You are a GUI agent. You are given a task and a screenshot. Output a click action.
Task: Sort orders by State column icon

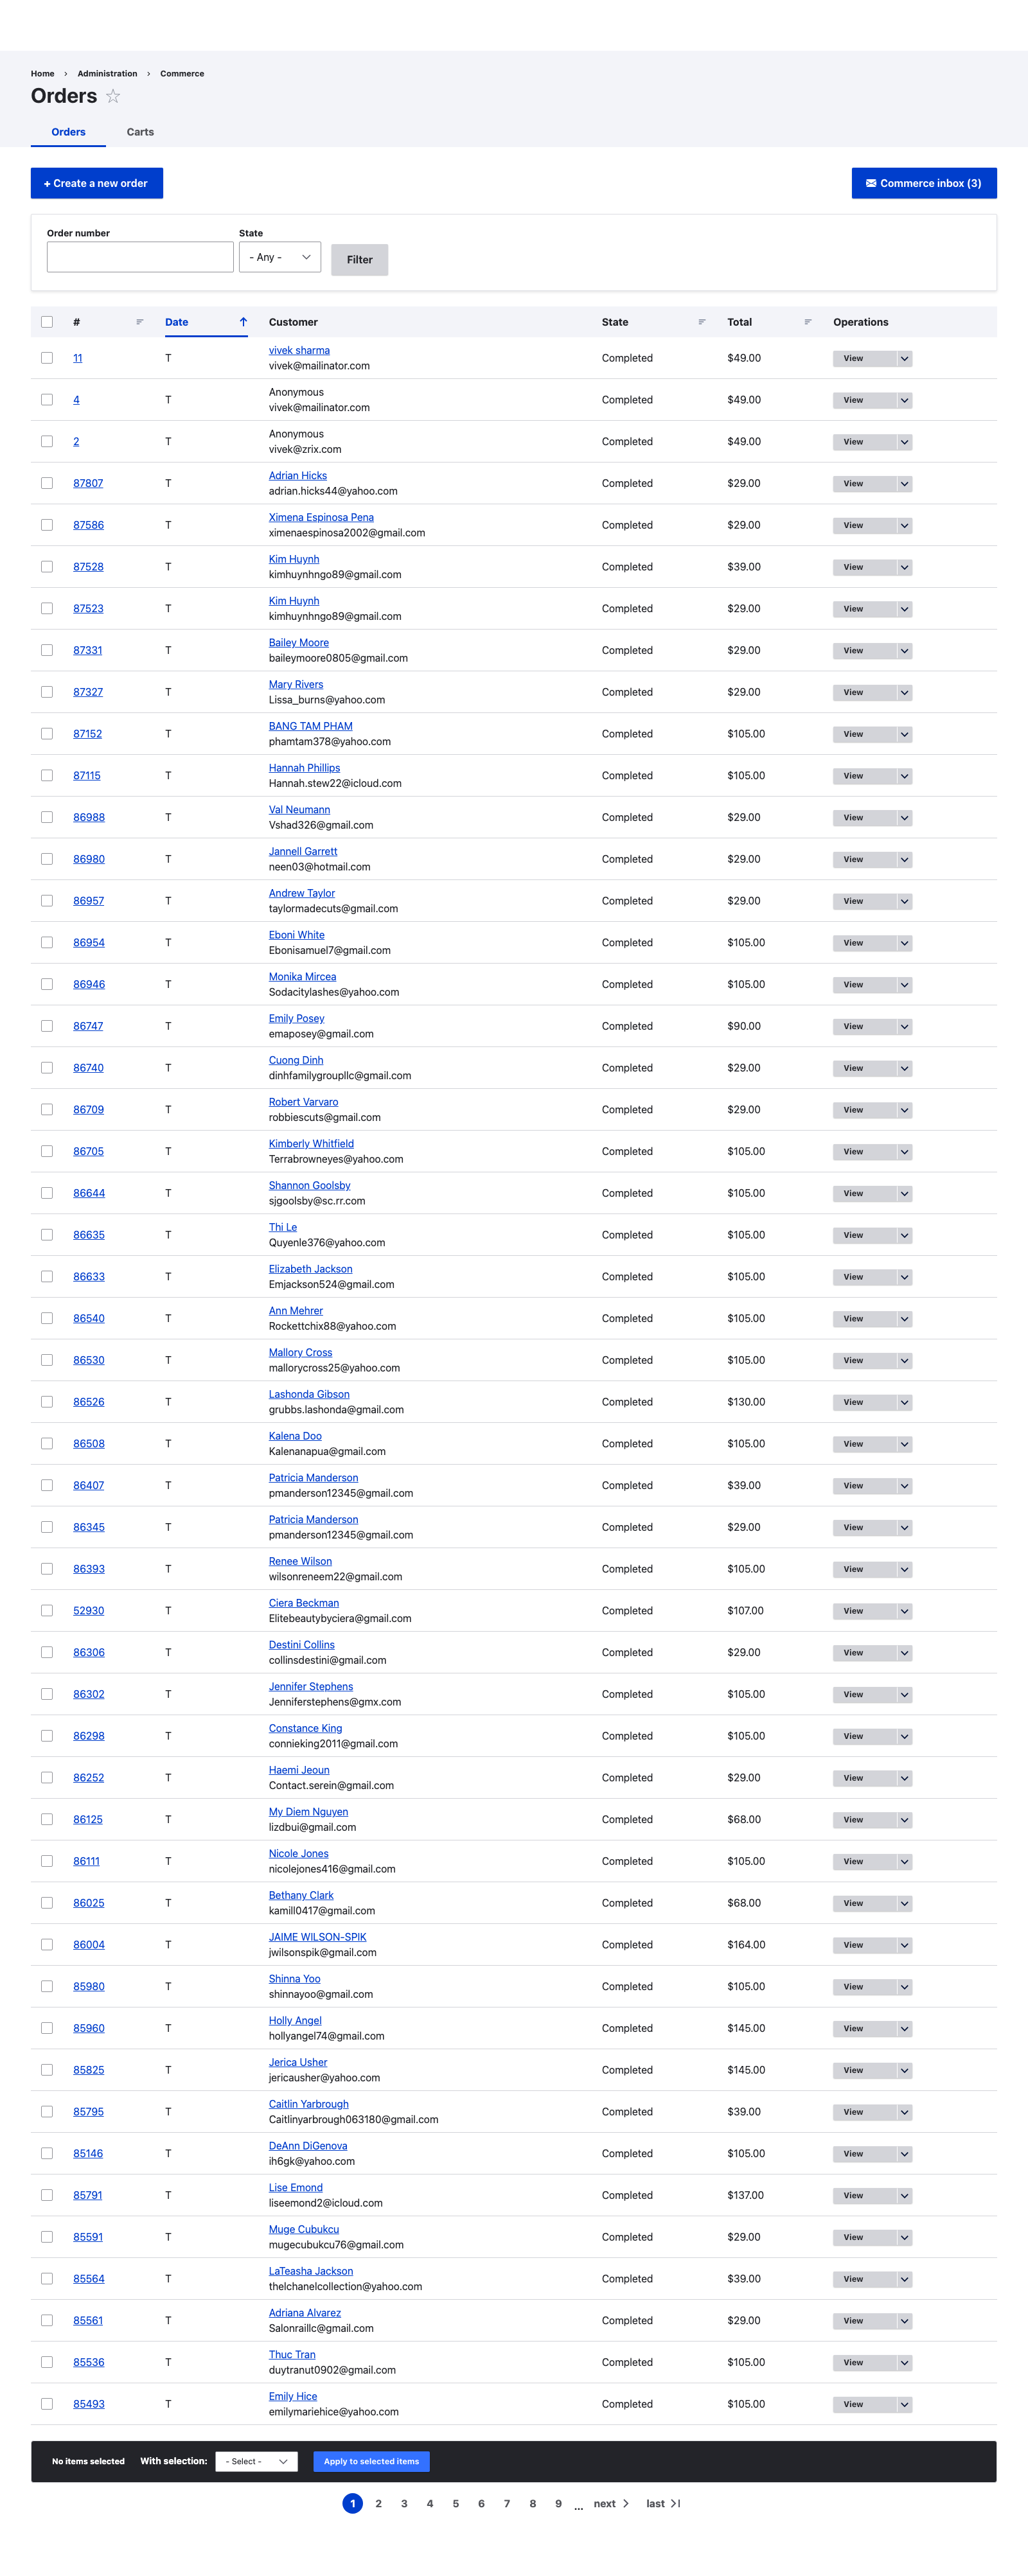pos(702,322)
